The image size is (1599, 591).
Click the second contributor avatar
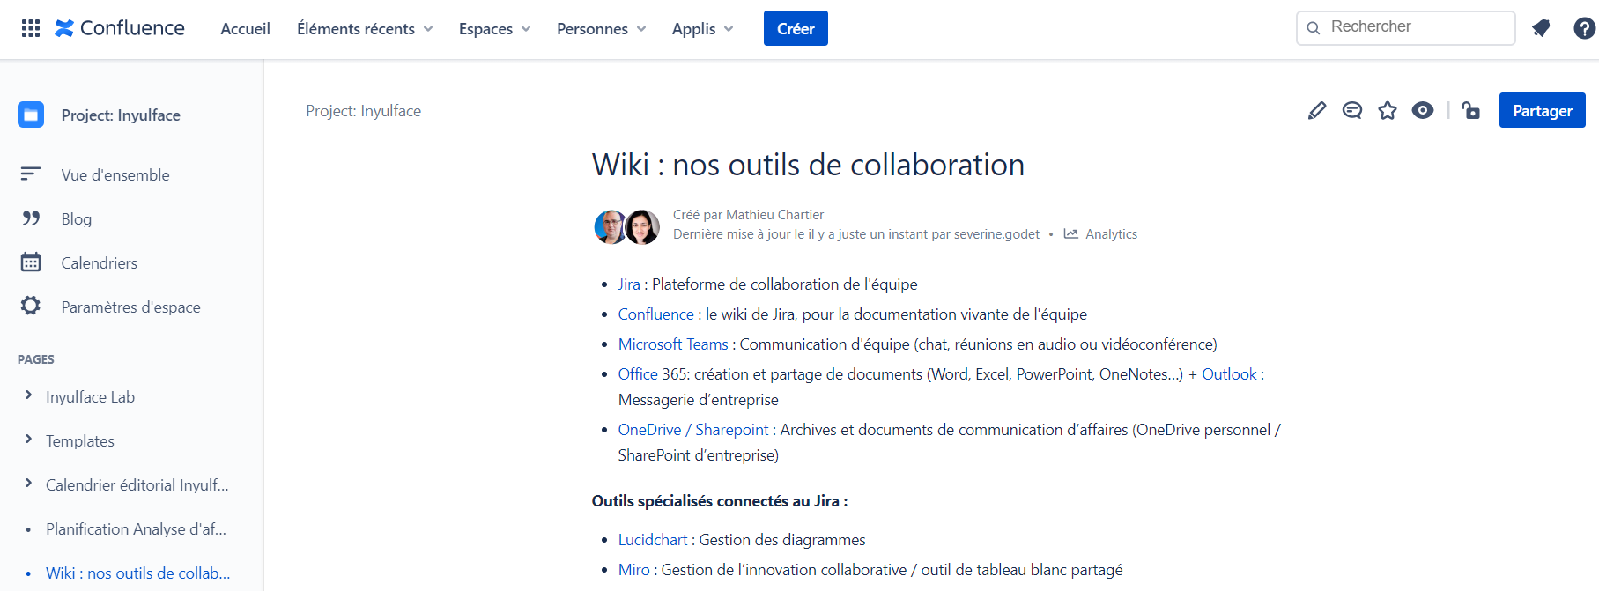642,227
